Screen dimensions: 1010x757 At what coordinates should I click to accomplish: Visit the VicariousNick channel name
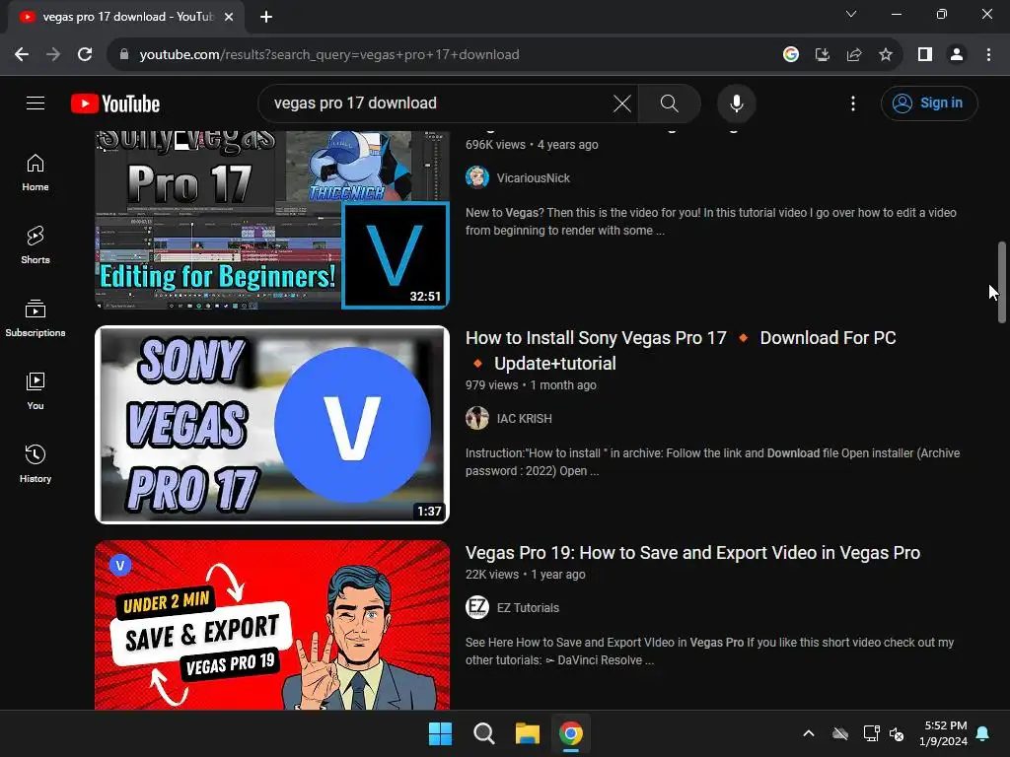pos(533,177)
